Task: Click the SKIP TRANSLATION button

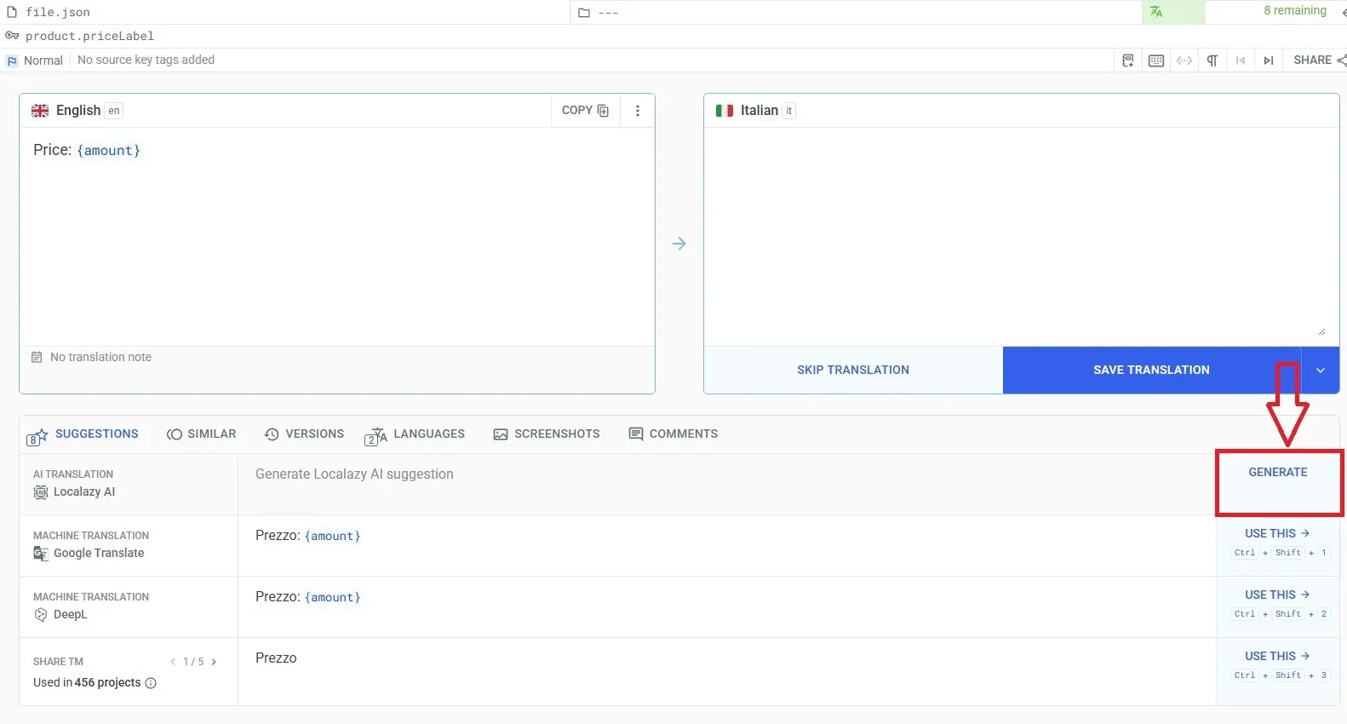Action: [853, 370]
